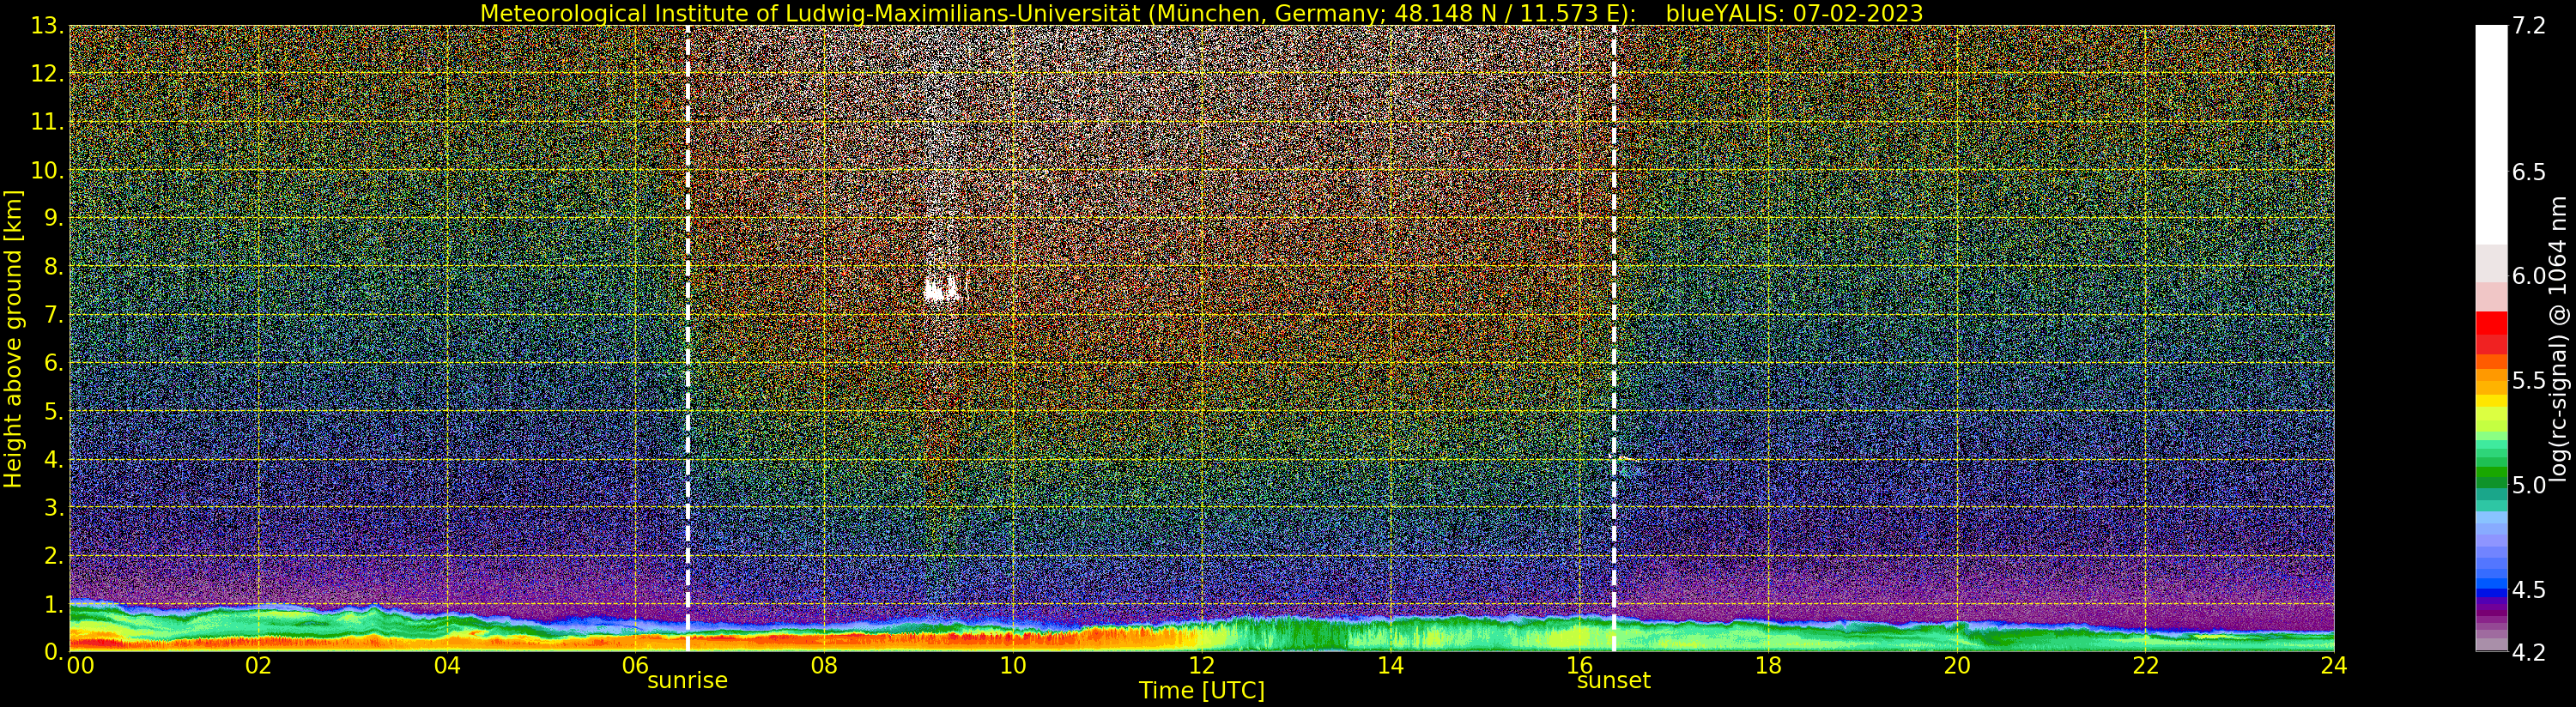This screenshot has width=2576, height=707.
Task: Click the '08' time tick label
Action: (x=824, y=666)
